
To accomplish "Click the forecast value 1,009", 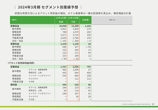I will (76, 70).
